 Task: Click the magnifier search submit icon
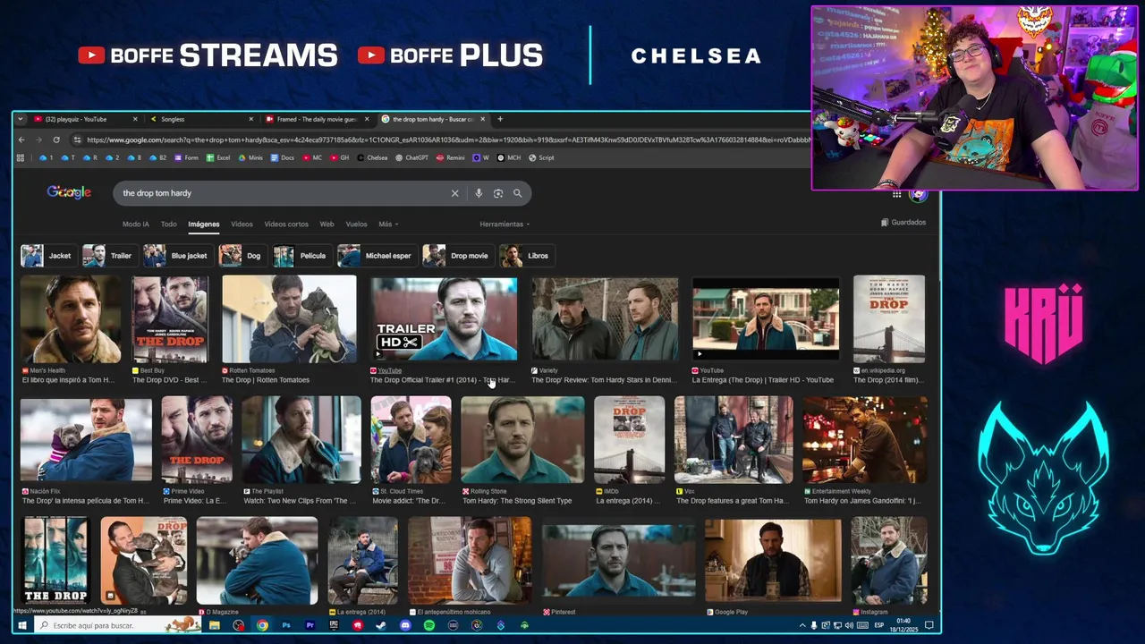pyautogui.click(x=517, y=193)
